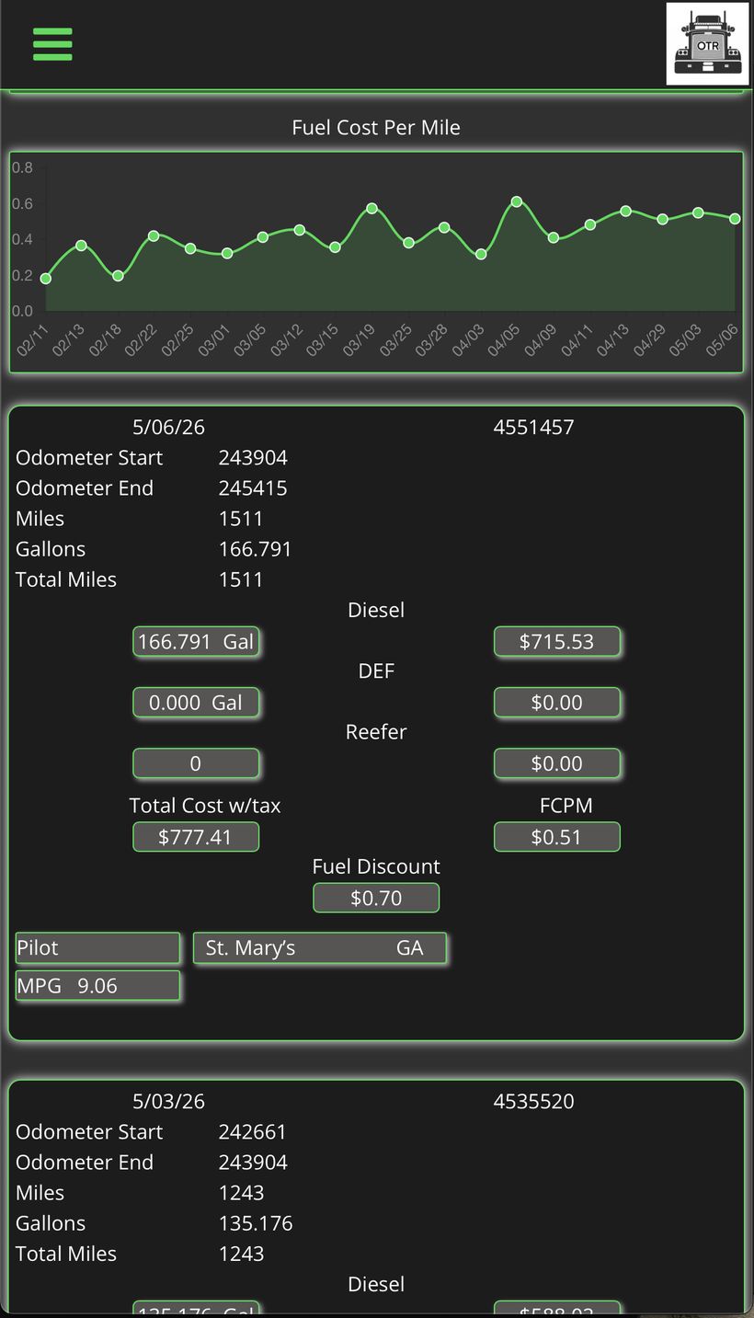
Task: Click the 03/12 date label on chart axis
Action: (x=287, y=341)
